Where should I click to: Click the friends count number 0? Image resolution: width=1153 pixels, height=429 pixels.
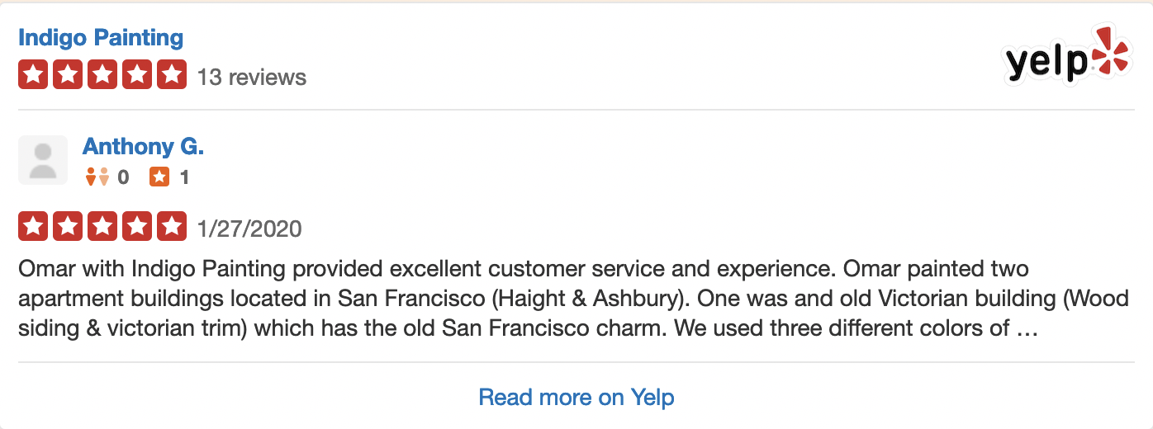(123, 177)
